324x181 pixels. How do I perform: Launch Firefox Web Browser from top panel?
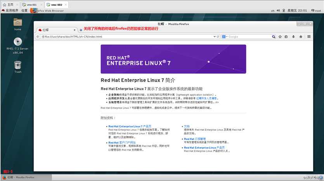coord(47,10)
